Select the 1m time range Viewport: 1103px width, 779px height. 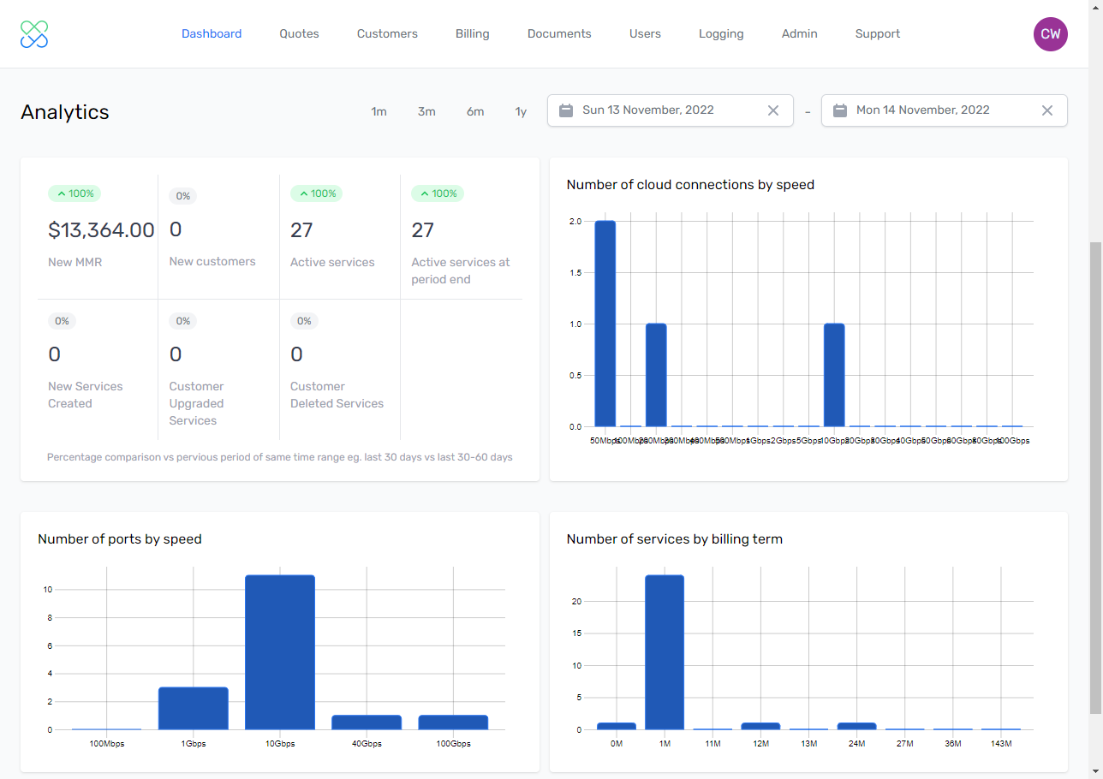(x=379, y=112)
